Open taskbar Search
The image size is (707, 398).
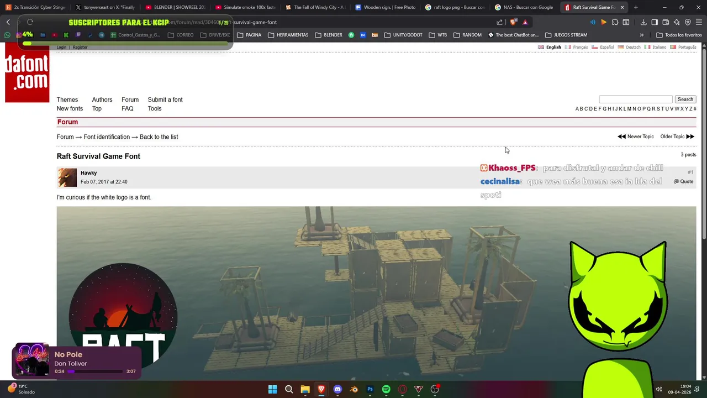(289, 389)
